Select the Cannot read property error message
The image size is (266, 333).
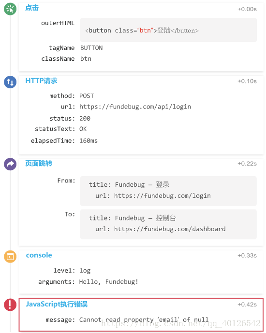coord(144,319)
